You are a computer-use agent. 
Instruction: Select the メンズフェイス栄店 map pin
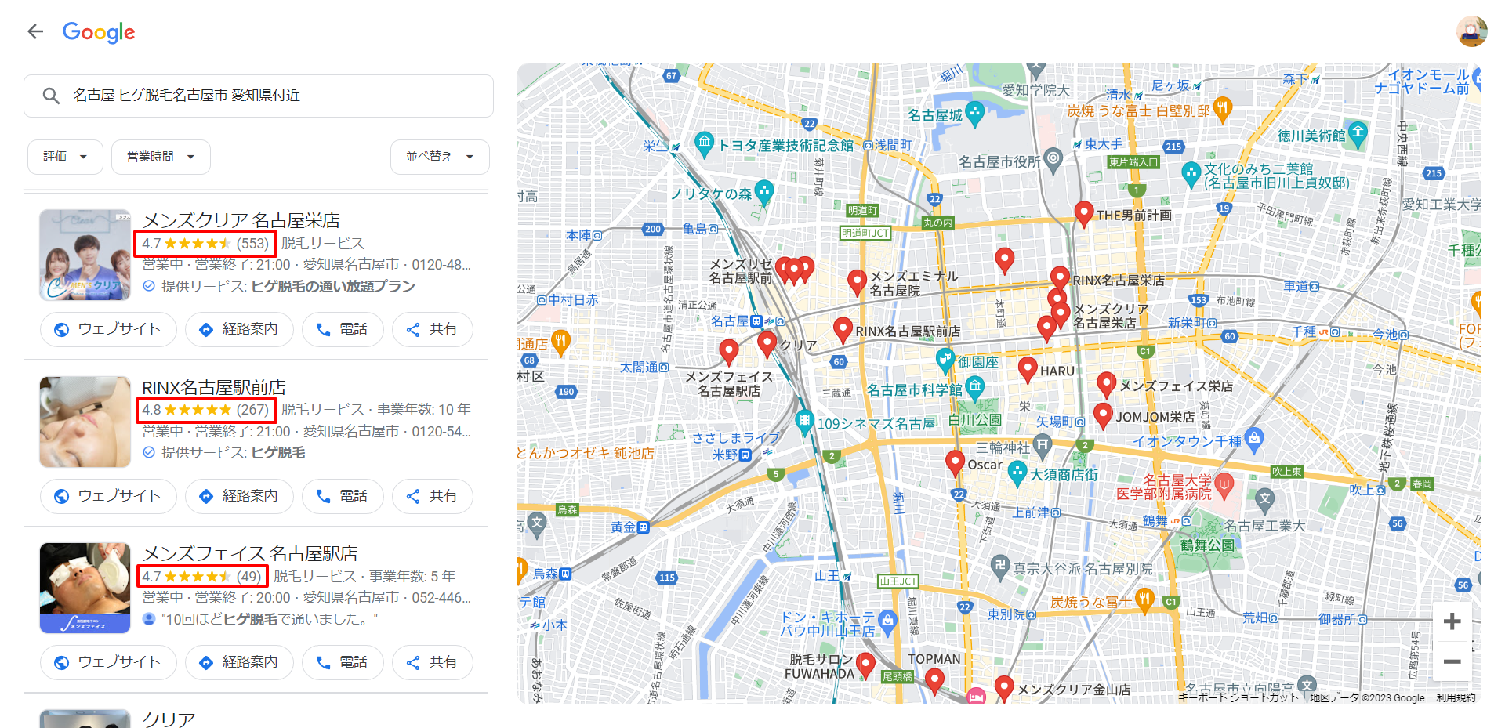pos(1106,384)
